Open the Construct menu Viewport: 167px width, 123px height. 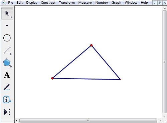pos(48,3)
